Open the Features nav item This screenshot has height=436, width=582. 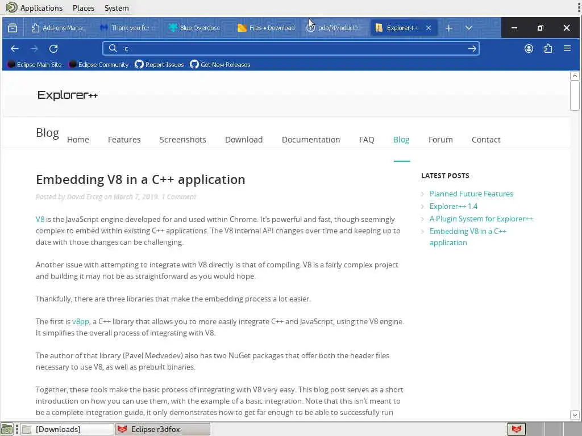coord(124,140)
